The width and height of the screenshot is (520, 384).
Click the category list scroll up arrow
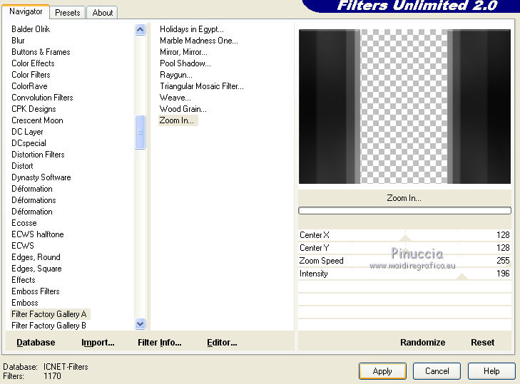pos(141,30)
